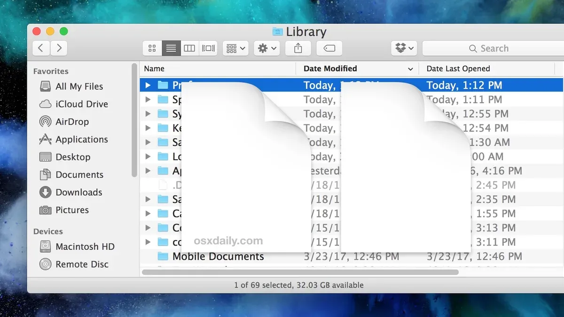
Task: Click the sidebar vertical scrollbar
Action: [x=134, y=120]
